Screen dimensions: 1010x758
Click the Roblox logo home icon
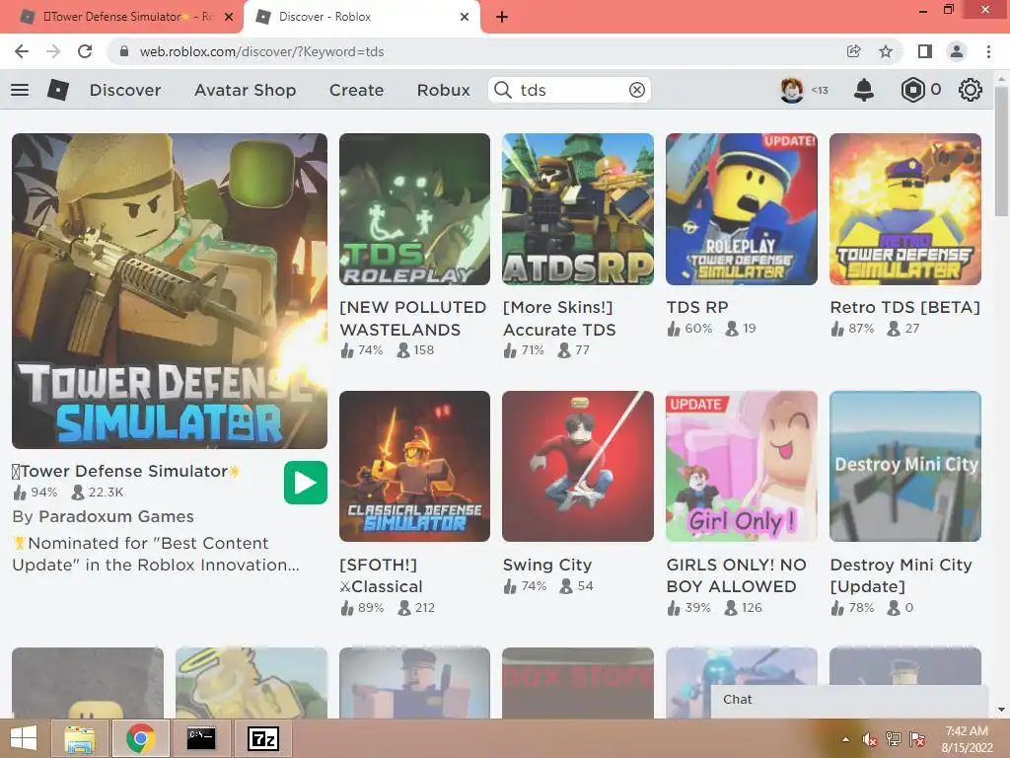pos(58,90)
